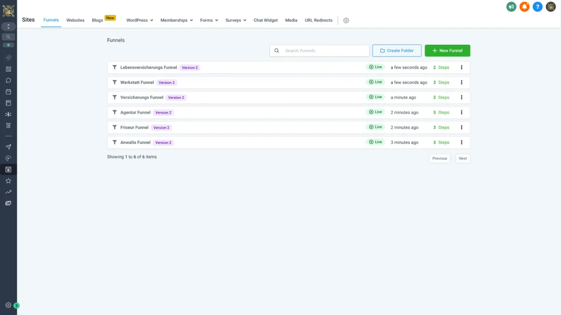This screenshot has height=315, width=561.
Task: Click the Previous pagination button
Action: [x=439, y=158]
